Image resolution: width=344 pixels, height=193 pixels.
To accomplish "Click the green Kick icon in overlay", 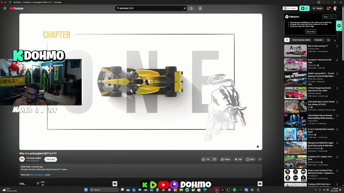I will (x=145, y=185).
